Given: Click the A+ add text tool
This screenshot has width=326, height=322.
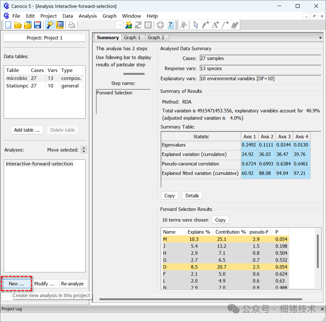Looking at the screenshot, I should (x=216, y=25).
